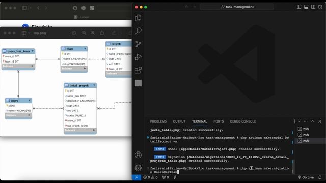Click the users table header dropdown arrow
This screenshot has width=326, height=183.
[30, 101]
